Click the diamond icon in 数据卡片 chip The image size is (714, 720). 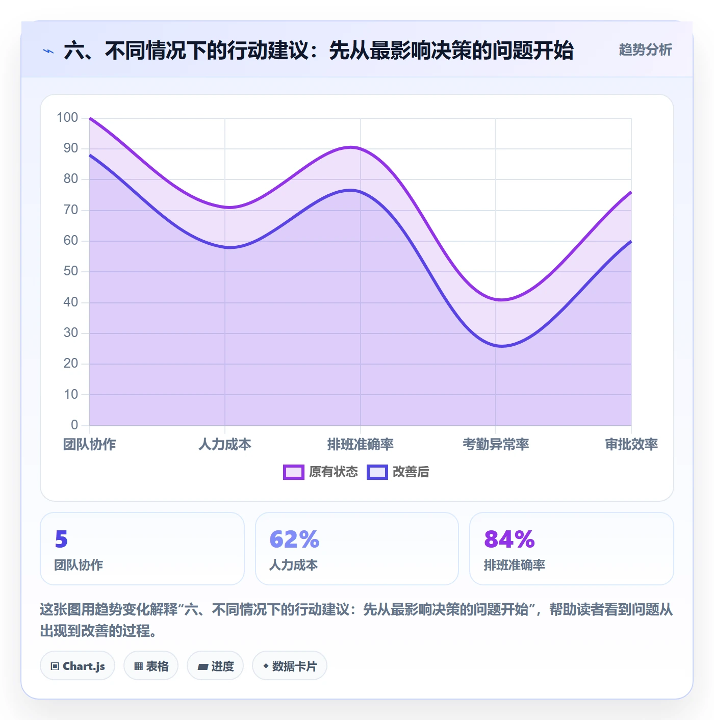(266, 665)
